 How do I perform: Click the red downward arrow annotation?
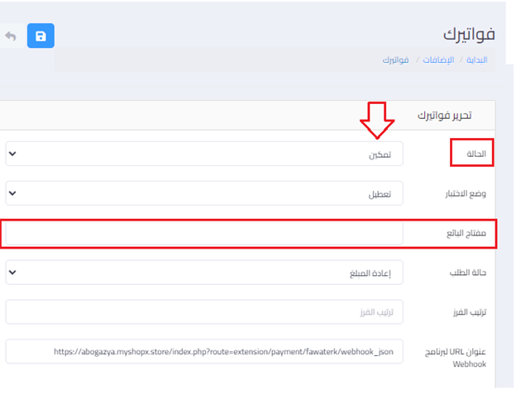[377, 121]
